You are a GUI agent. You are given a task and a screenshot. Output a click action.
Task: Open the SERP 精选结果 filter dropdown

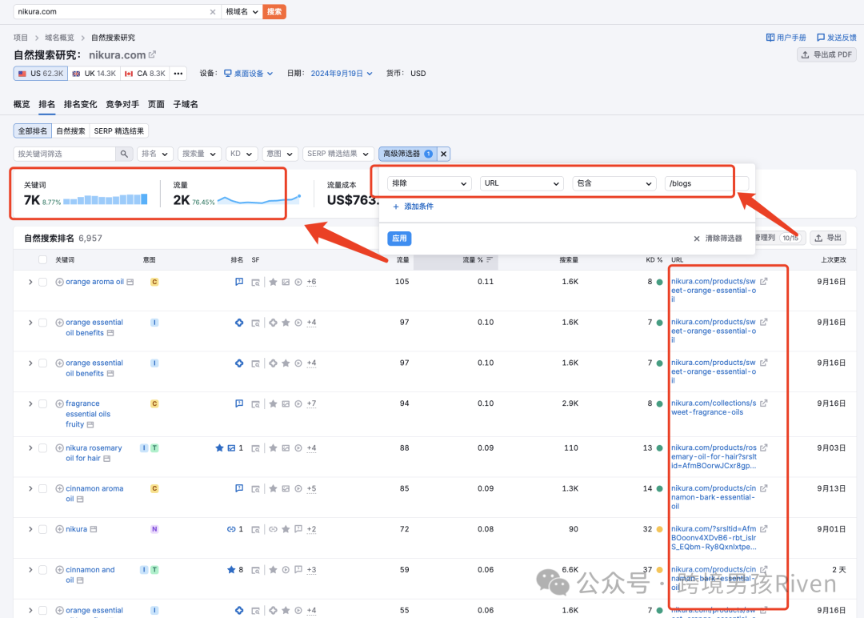pos(338,154)
